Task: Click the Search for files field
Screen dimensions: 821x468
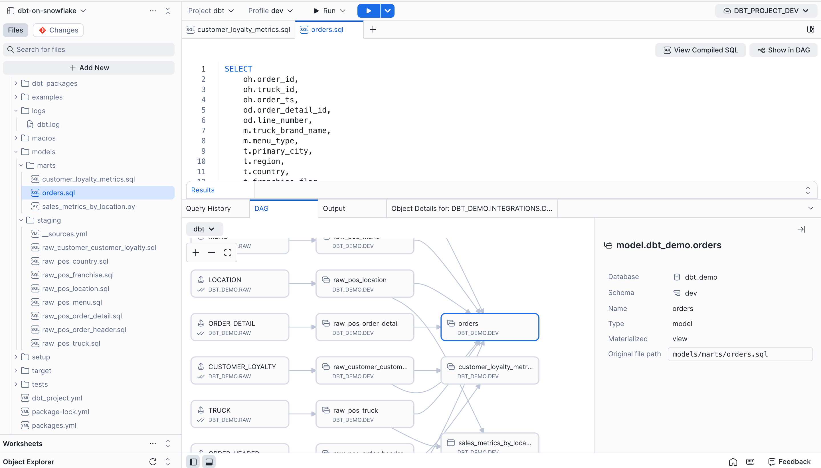Action: point(89,50)
